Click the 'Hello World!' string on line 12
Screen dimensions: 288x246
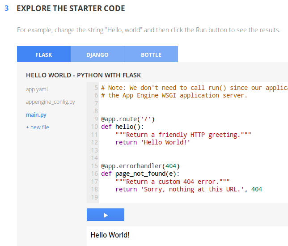(165, 142)
